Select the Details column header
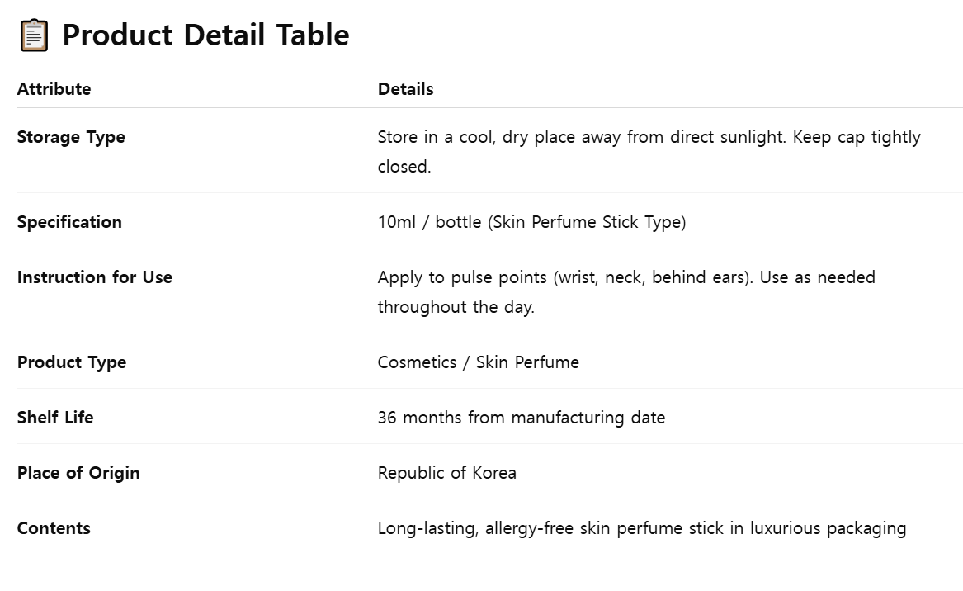This screenshot has height=591, width=963. pyautogui.click(x=405, y=89)
